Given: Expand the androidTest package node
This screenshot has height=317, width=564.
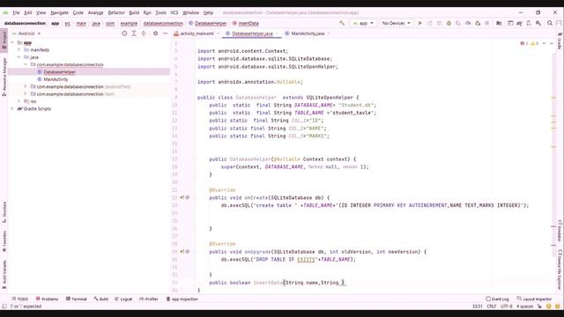Looking at the screenshot, I should coord(26,86).
